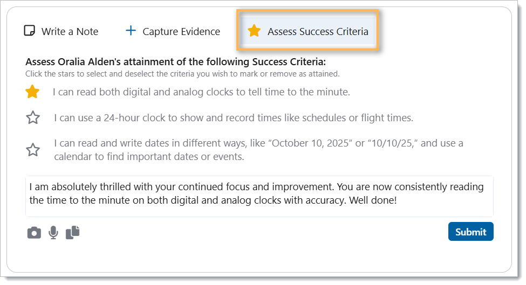The width and height of the screenshot is (526, 285).
Task: Deselect the star for reading digital and analog clocks
Action: [x=33, y=92]
